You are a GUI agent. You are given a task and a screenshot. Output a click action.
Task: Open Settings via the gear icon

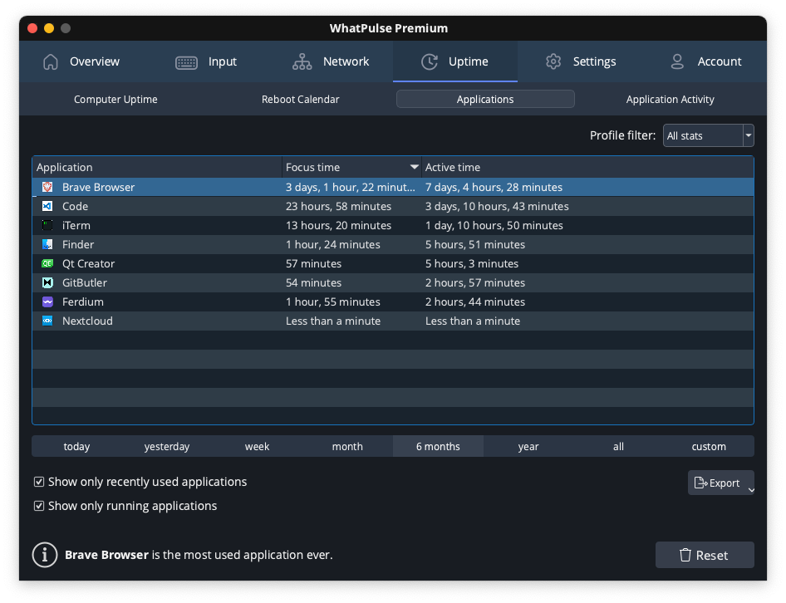[x=553, y=61]
